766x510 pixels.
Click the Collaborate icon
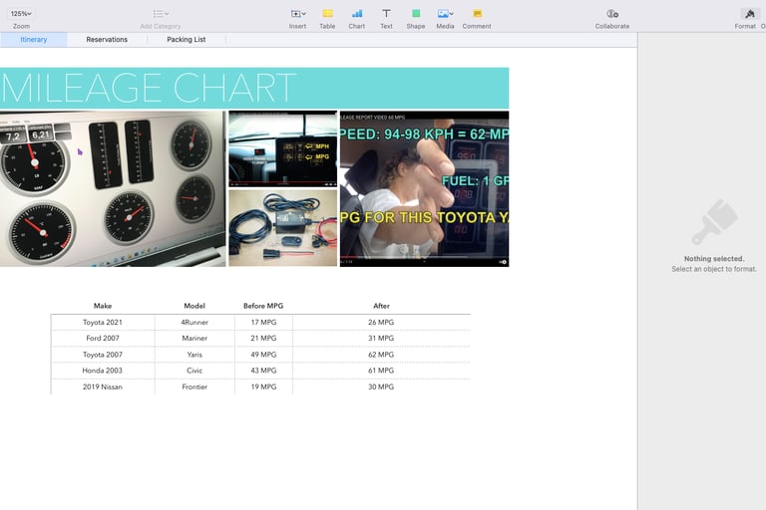click(x=612, y=14)
